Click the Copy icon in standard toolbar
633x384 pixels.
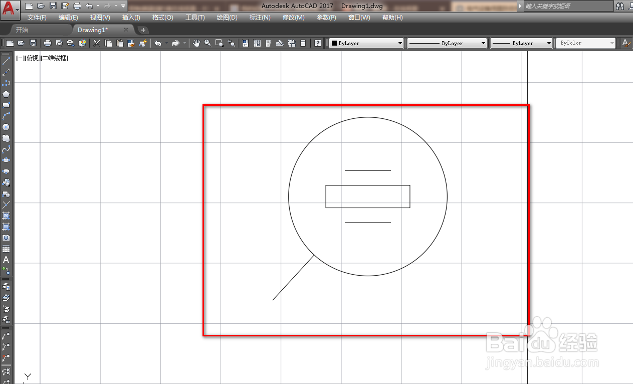point(108,43)
